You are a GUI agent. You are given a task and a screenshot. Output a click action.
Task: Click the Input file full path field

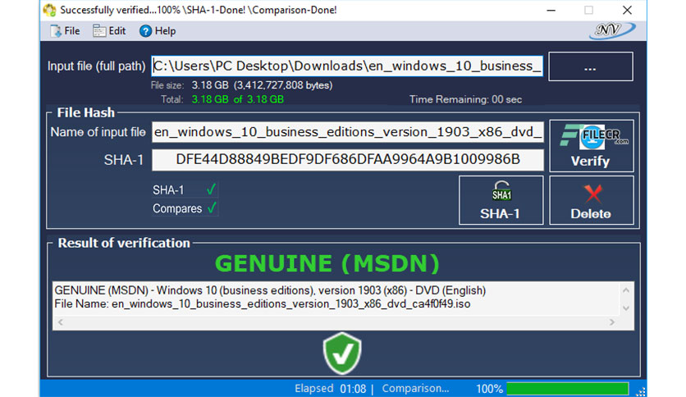(x=347, y=66)
